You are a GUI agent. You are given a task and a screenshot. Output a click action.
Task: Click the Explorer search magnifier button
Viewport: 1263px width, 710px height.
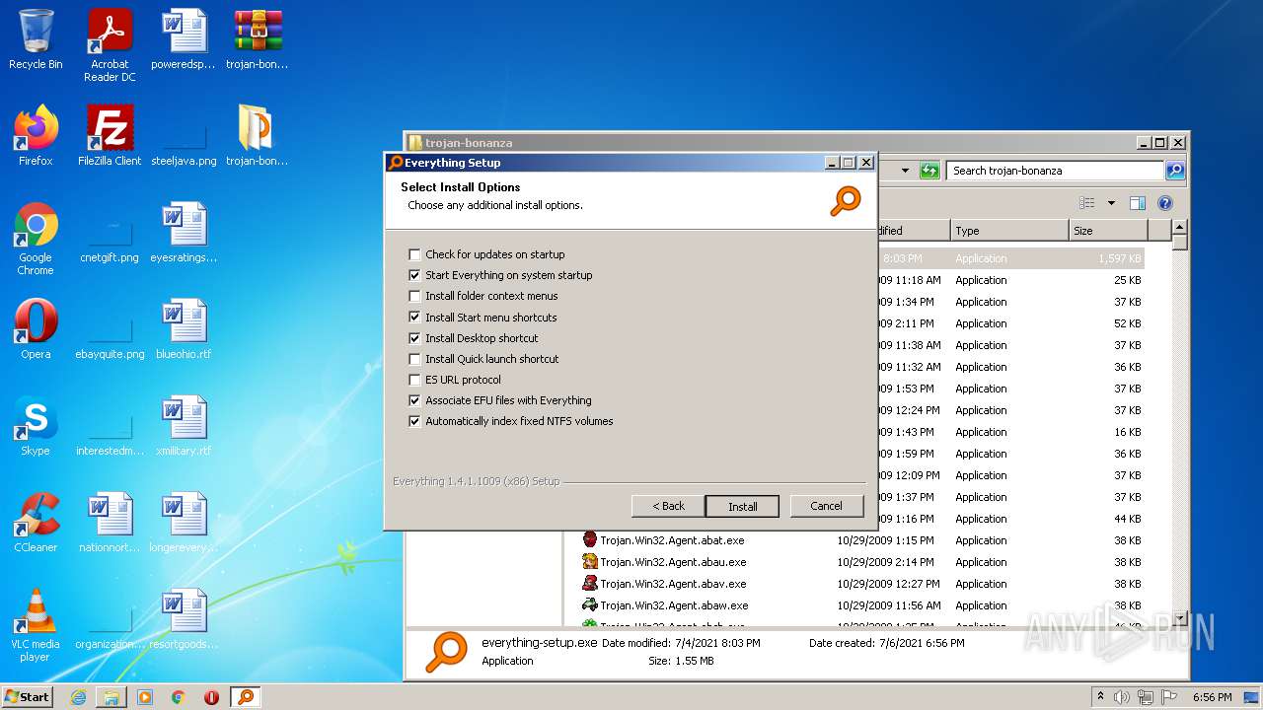(1175, 171)
